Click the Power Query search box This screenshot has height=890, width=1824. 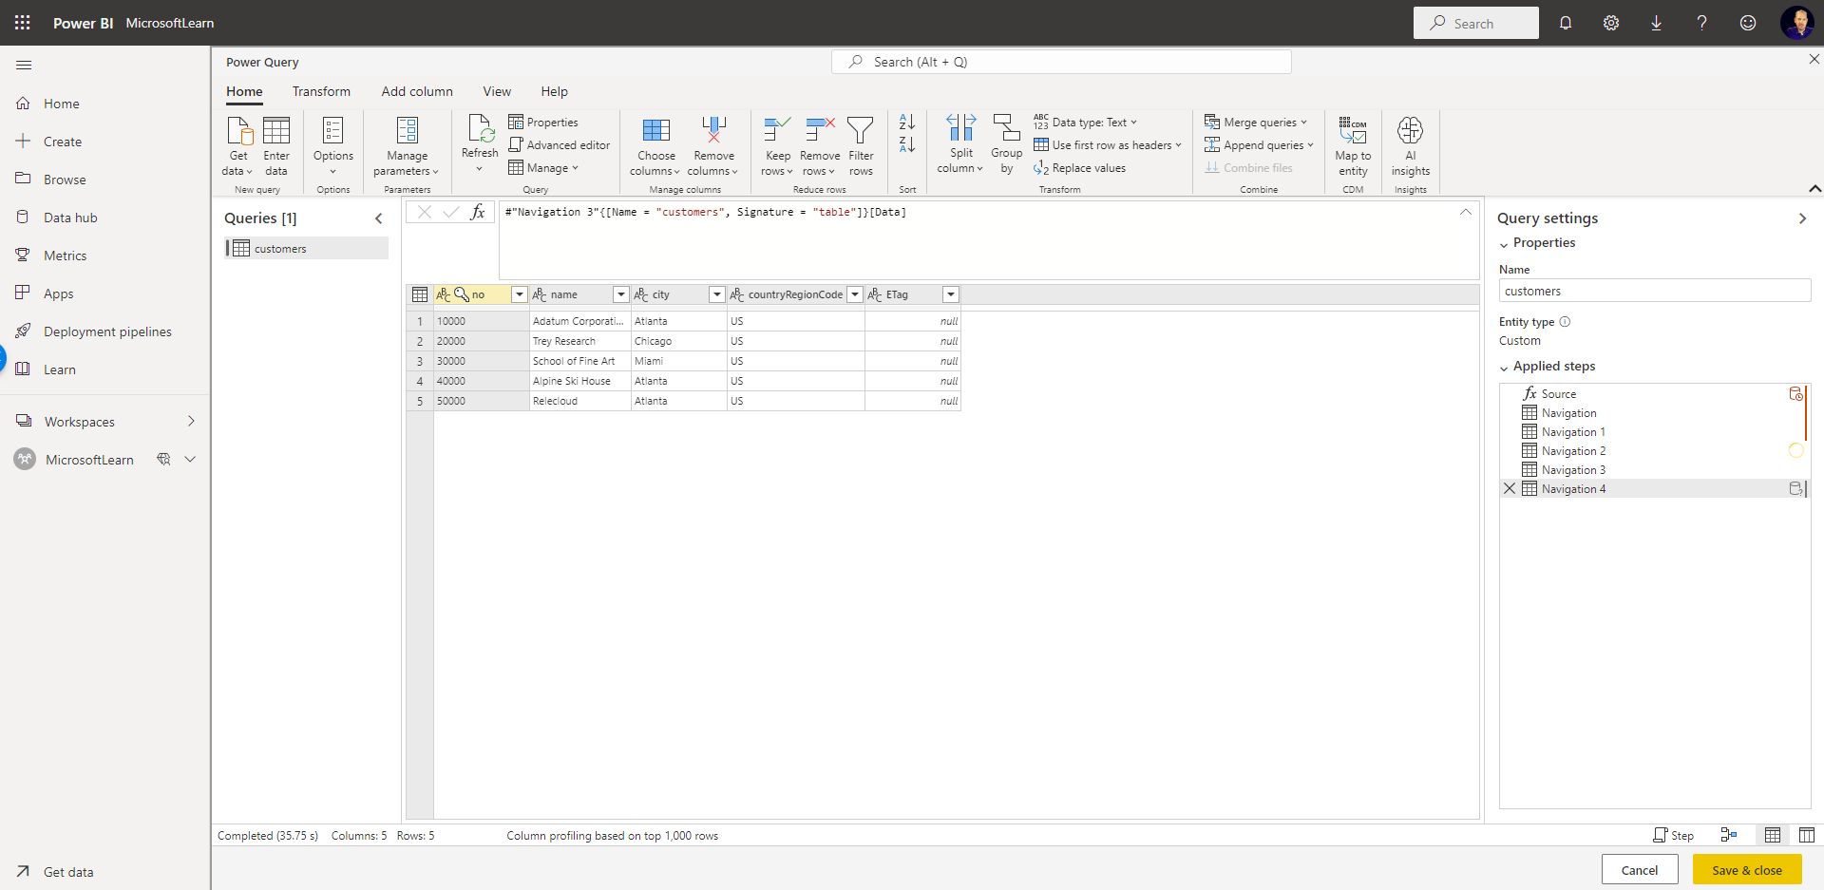(x=1061, y=62)
